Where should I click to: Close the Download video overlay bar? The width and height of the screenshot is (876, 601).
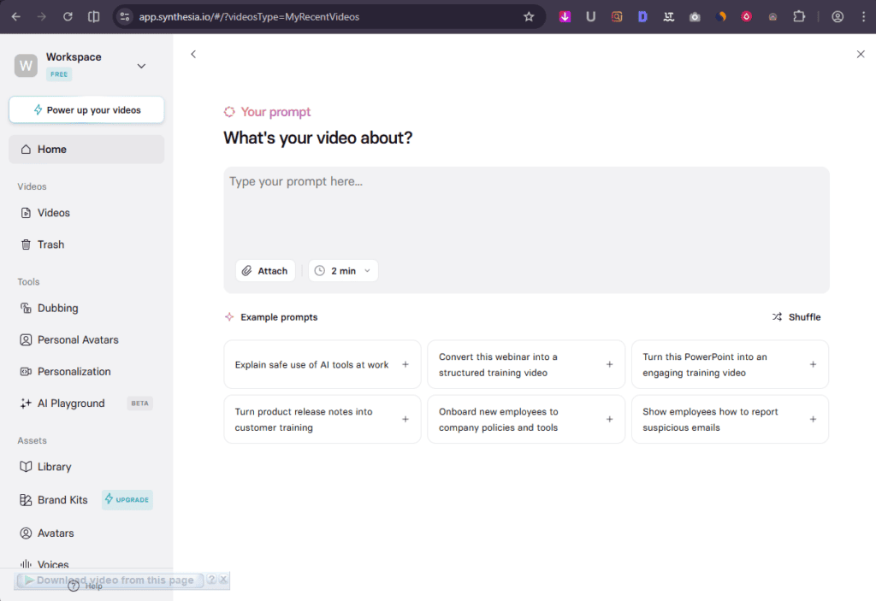[x=223, y=580]
